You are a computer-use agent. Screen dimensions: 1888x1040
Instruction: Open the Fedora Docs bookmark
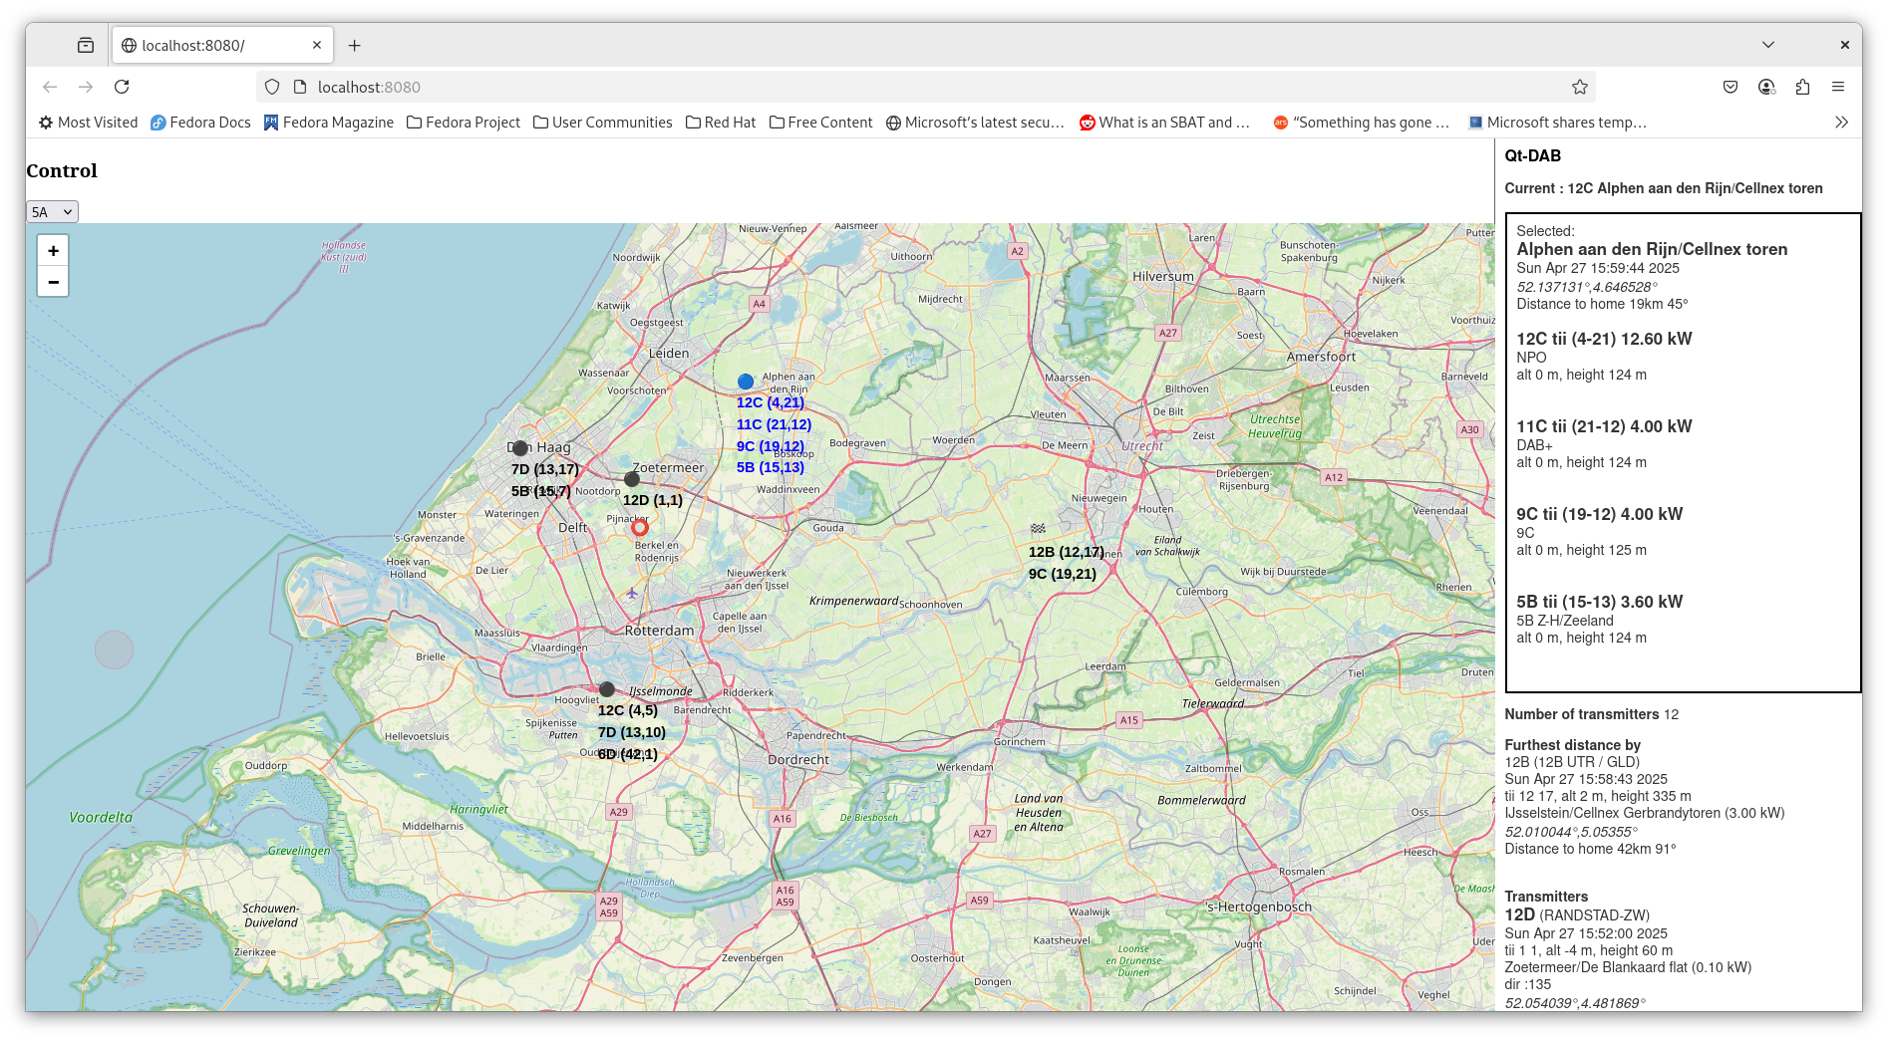point(200,123)
